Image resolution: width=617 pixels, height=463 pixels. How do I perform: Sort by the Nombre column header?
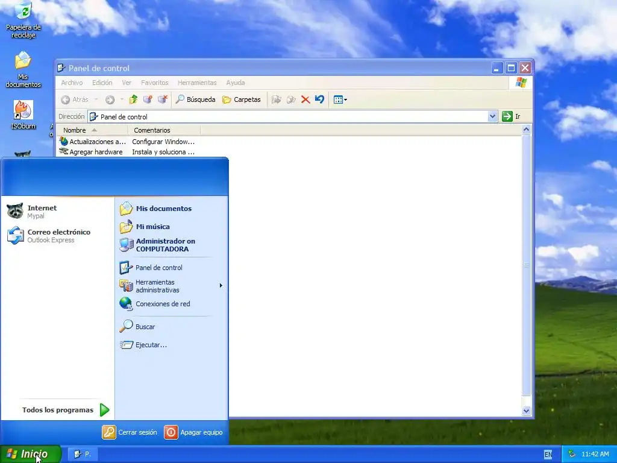(92, 130)
